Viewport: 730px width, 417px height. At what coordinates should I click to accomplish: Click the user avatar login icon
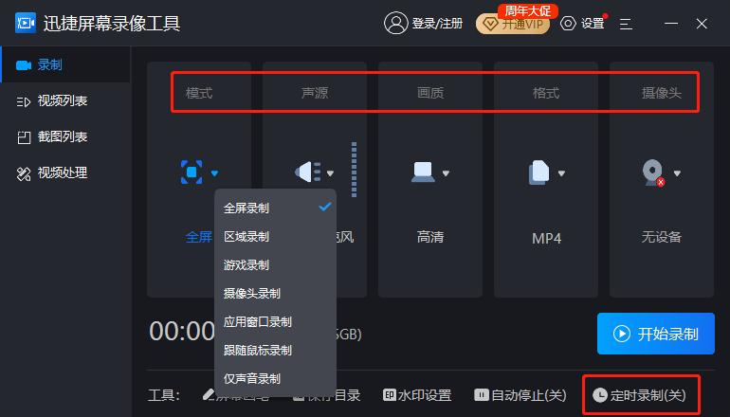(395, 23)
